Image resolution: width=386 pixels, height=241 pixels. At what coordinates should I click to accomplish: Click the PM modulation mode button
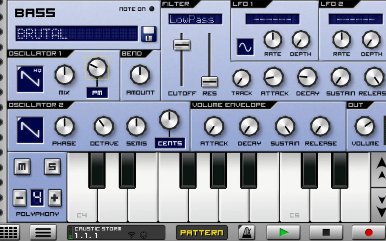[x=97, y=93]
